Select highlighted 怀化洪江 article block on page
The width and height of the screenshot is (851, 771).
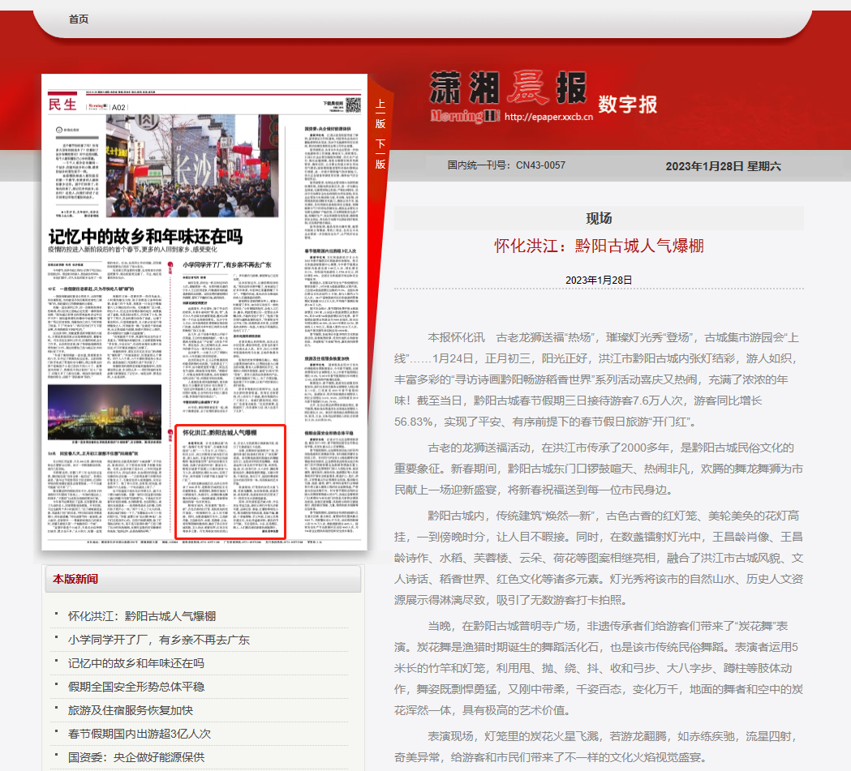230,482
